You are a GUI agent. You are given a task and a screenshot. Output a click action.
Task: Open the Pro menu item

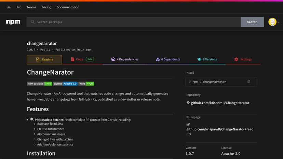[19, 8]
